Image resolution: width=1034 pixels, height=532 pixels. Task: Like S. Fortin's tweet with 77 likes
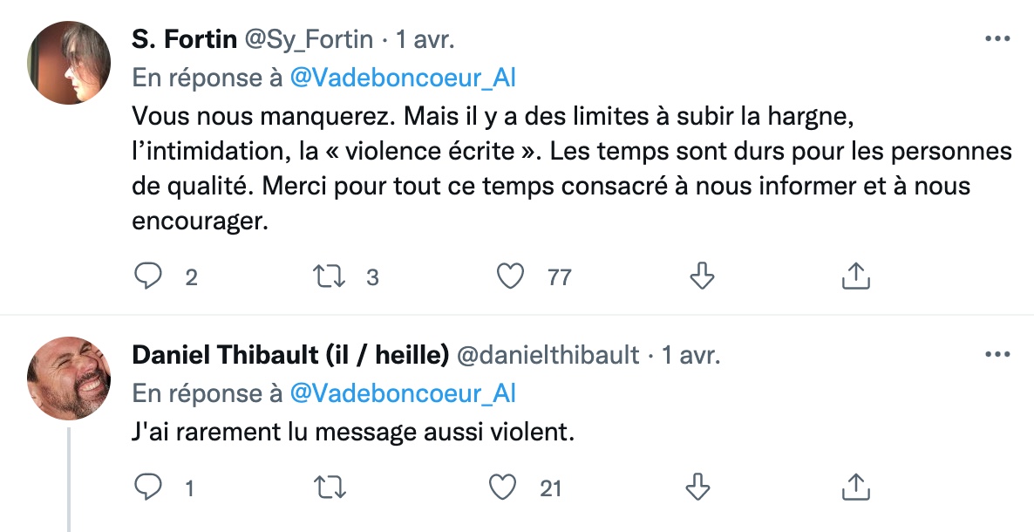(x=510, y=276)
